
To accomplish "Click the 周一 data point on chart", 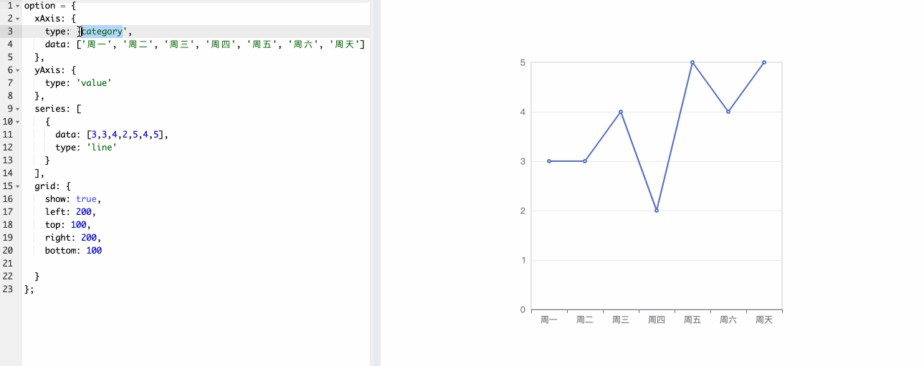I will [x=549, y=161].
